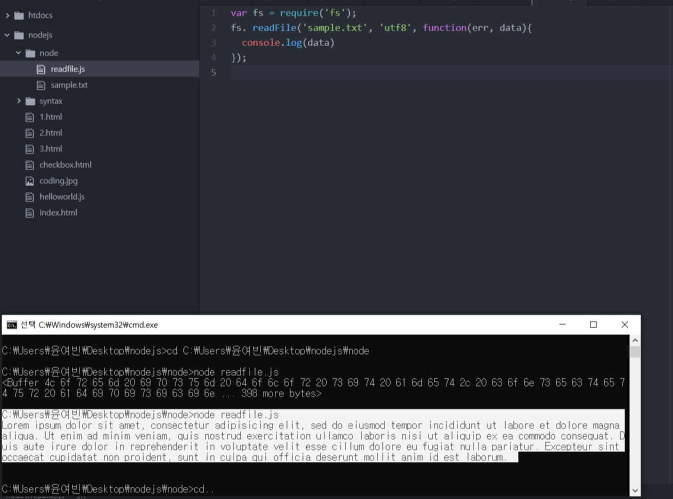The width and height of the screenshot is (673, 499).
Task: Click the helloworld.js file icon
Action: point(30,197)
